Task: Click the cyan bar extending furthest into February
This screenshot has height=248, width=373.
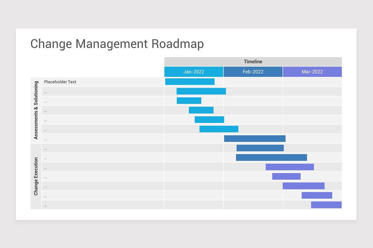Action: click(x=219, y=129)
